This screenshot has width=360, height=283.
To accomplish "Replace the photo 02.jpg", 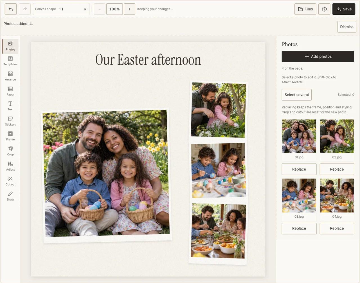I will click(337, 169).
